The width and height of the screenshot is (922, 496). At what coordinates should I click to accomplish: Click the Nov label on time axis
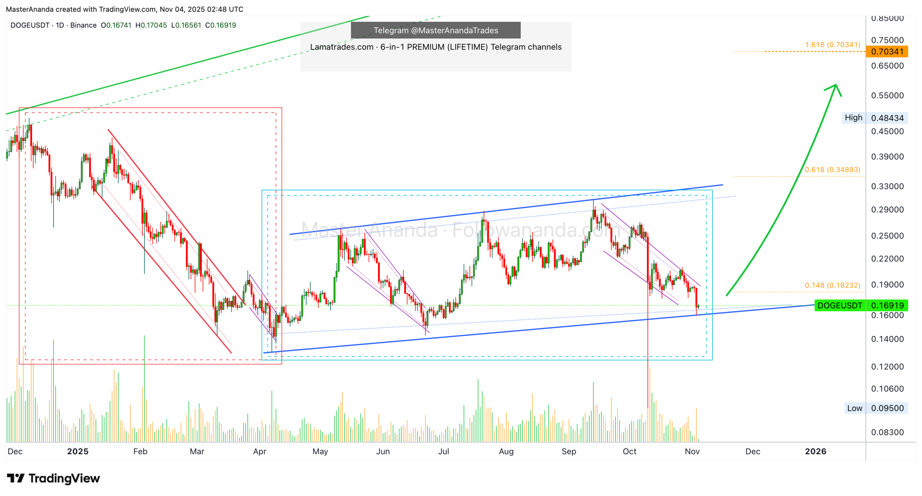pos(692,451)
